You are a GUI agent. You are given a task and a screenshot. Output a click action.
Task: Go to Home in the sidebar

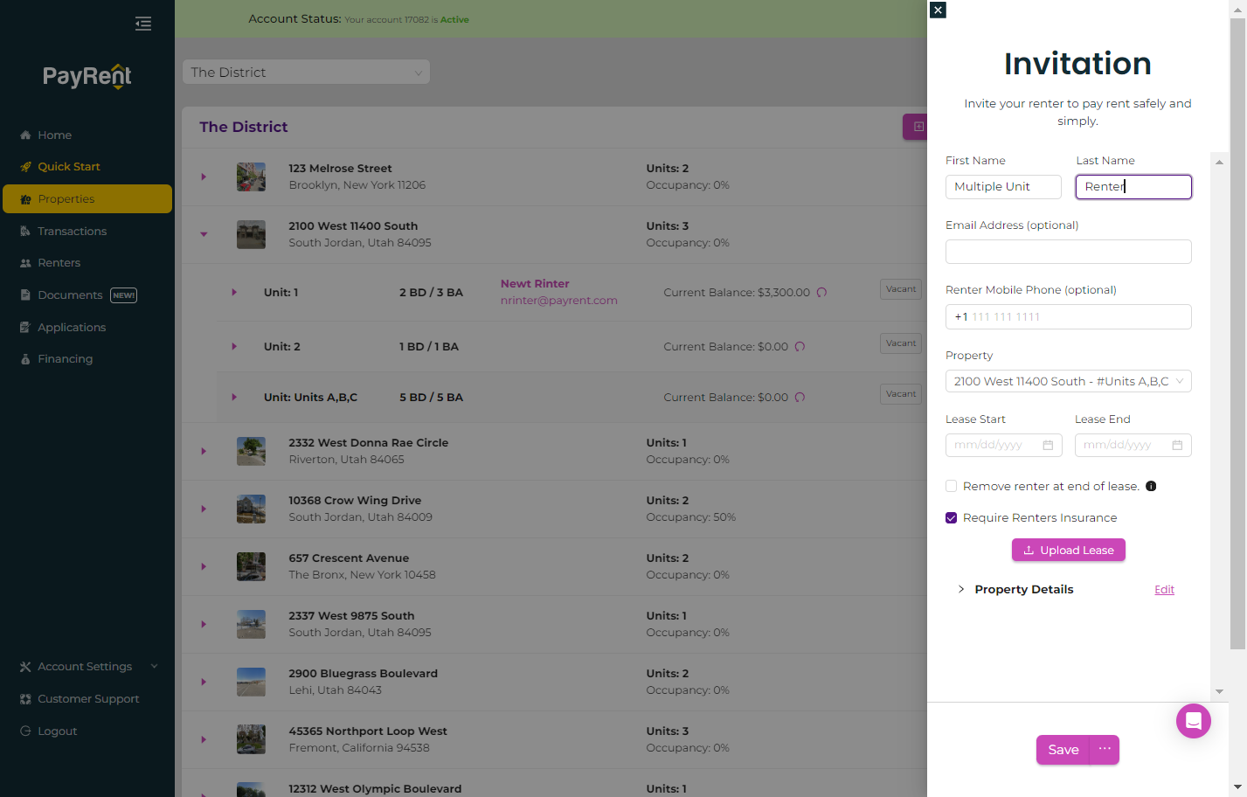[x=54, y=135]
